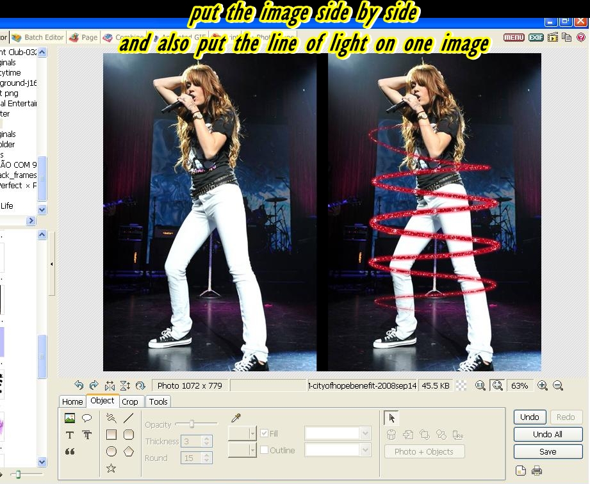Select the Text tool

[70, 434]
